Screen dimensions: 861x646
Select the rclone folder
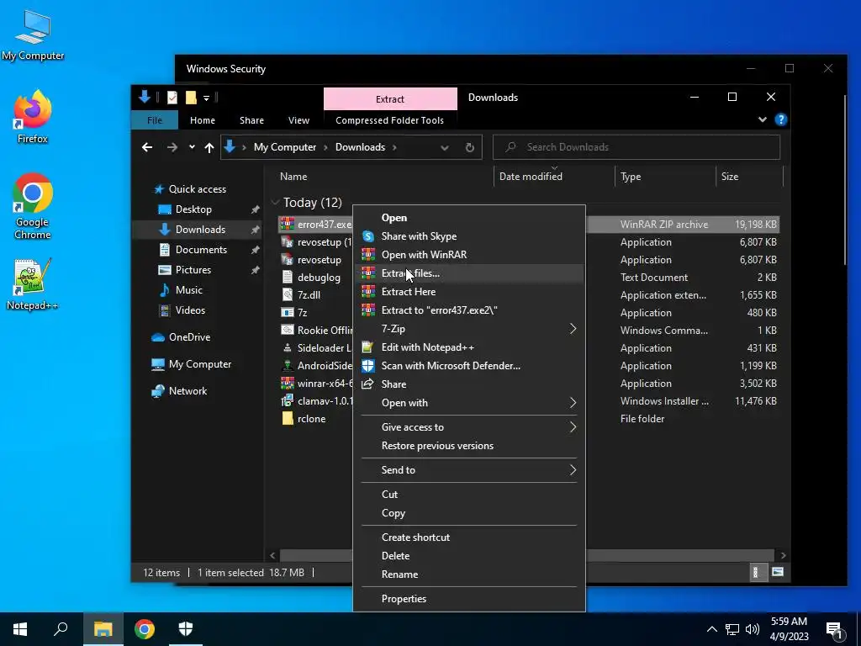[311, 419]
